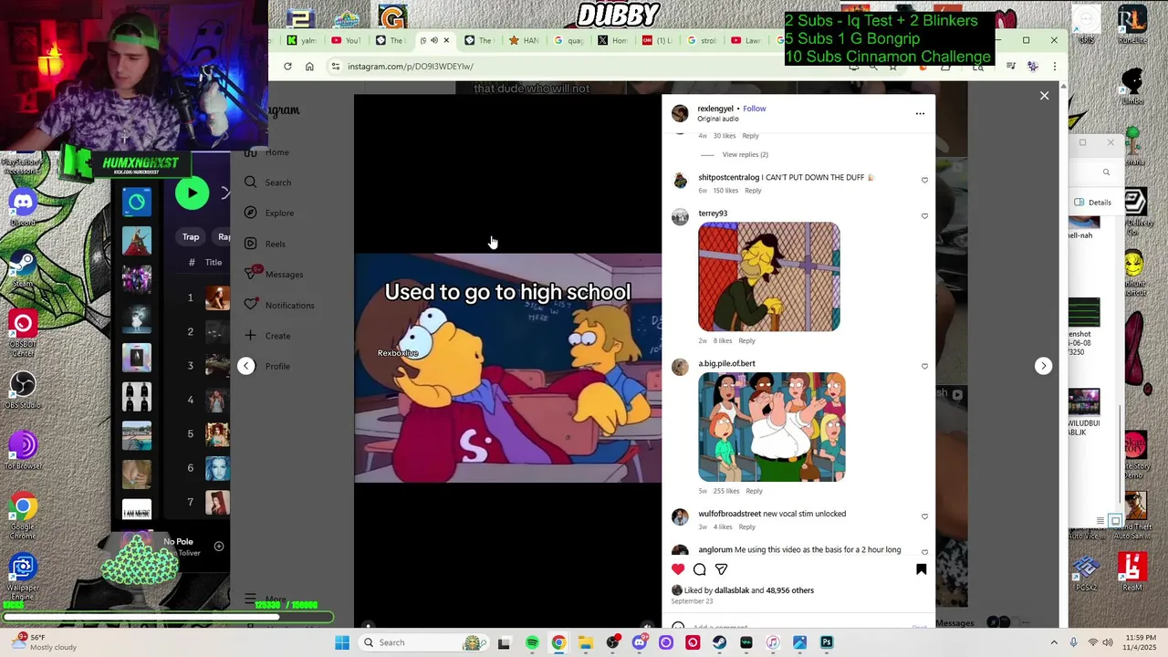This screenshot has height=657, width=1168.
Task: Open Messages in the Instagram sidebar
Action: [274, 275]
